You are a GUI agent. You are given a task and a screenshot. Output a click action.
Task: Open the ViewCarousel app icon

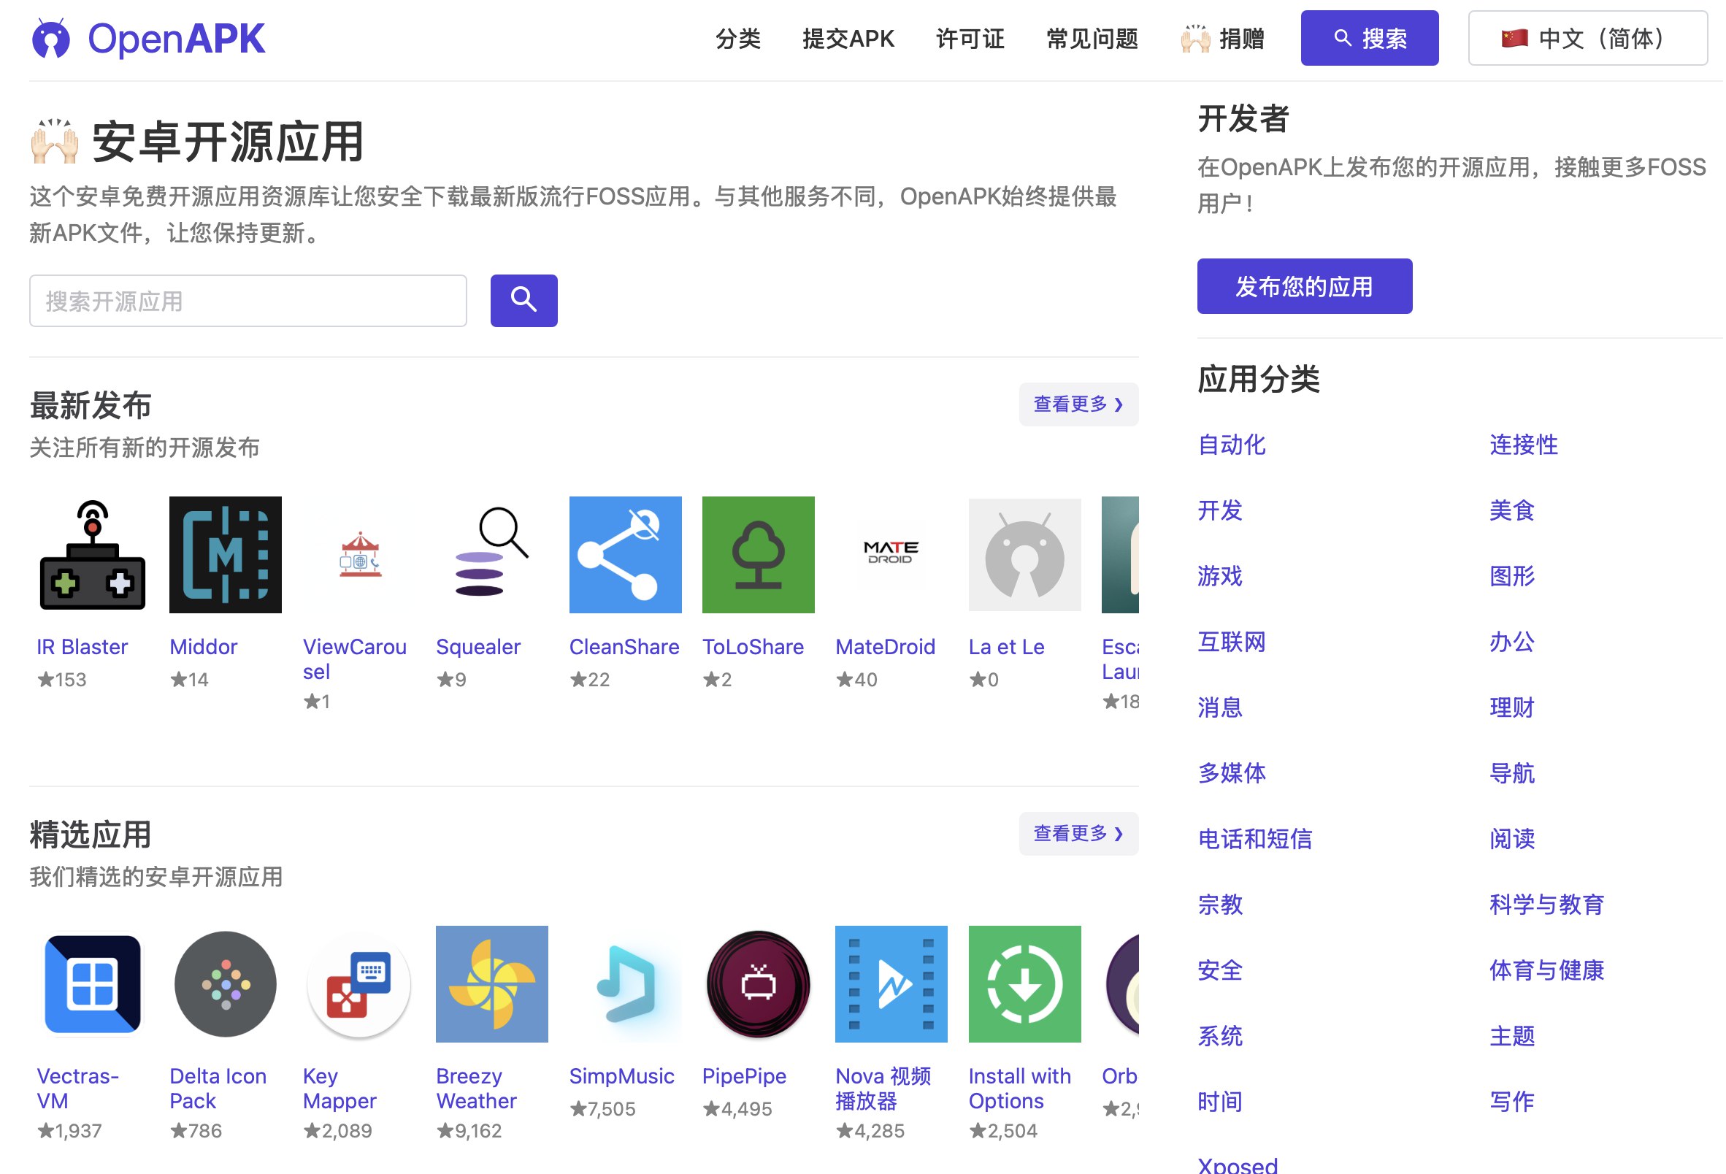click(359, 556)
